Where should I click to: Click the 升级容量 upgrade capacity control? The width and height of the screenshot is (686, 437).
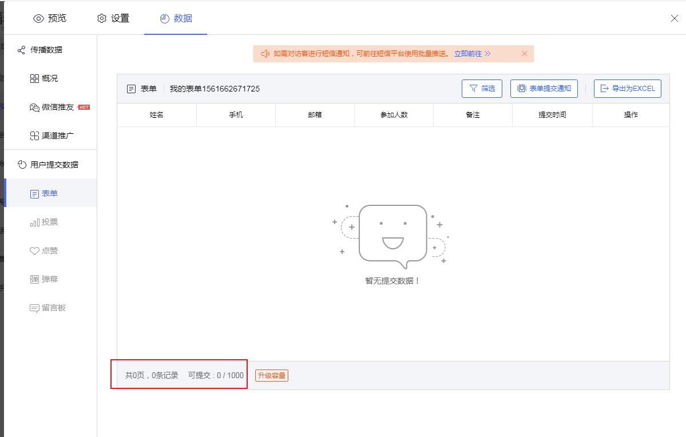tap(272, 375)
